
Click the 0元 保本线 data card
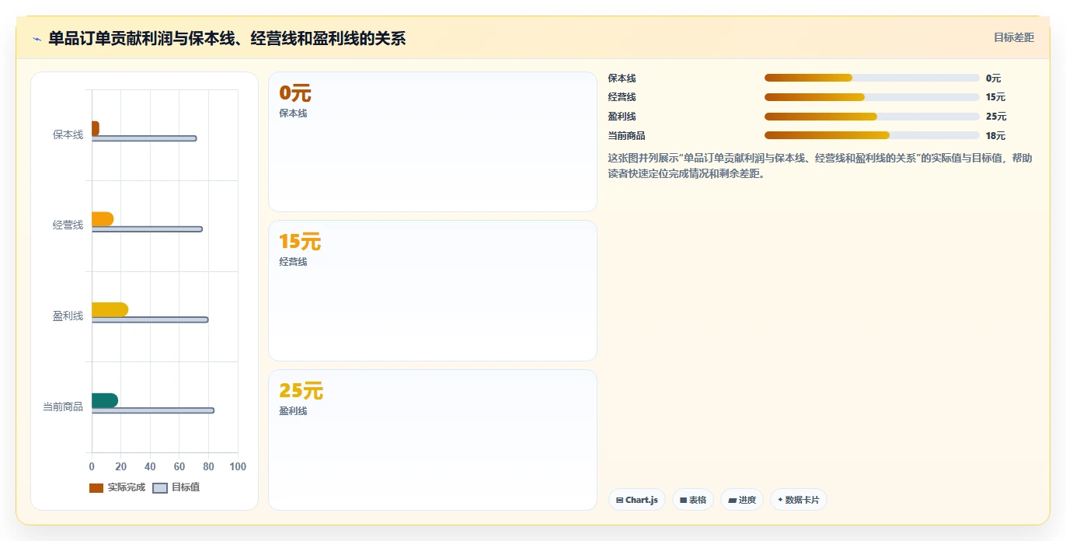point(433,141)
